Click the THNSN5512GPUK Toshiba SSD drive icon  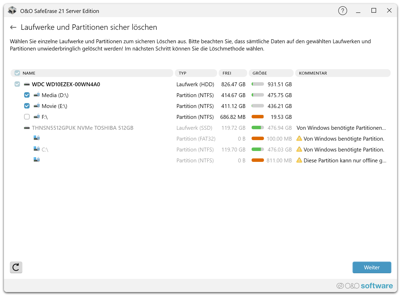pos(27,128)
